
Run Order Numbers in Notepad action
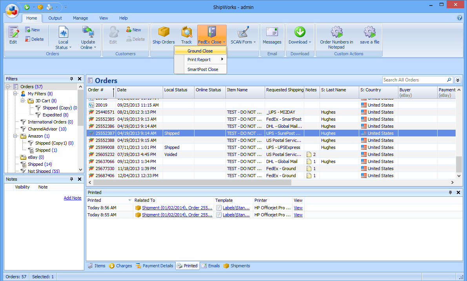(x=336, y=32)
